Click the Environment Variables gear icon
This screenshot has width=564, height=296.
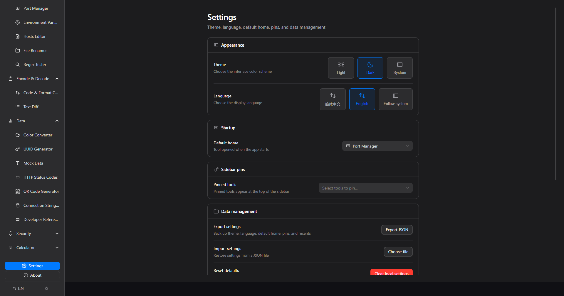(x=18, y=22)
